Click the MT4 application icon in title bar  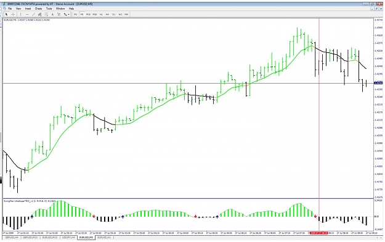point(5,4)
